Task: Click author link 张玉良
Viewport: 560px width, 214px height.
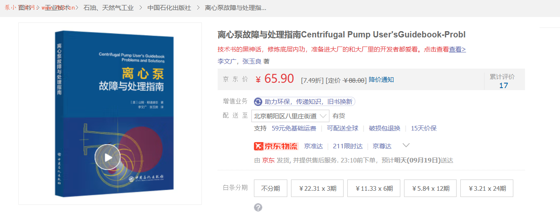Action: [x=252, y=61]
